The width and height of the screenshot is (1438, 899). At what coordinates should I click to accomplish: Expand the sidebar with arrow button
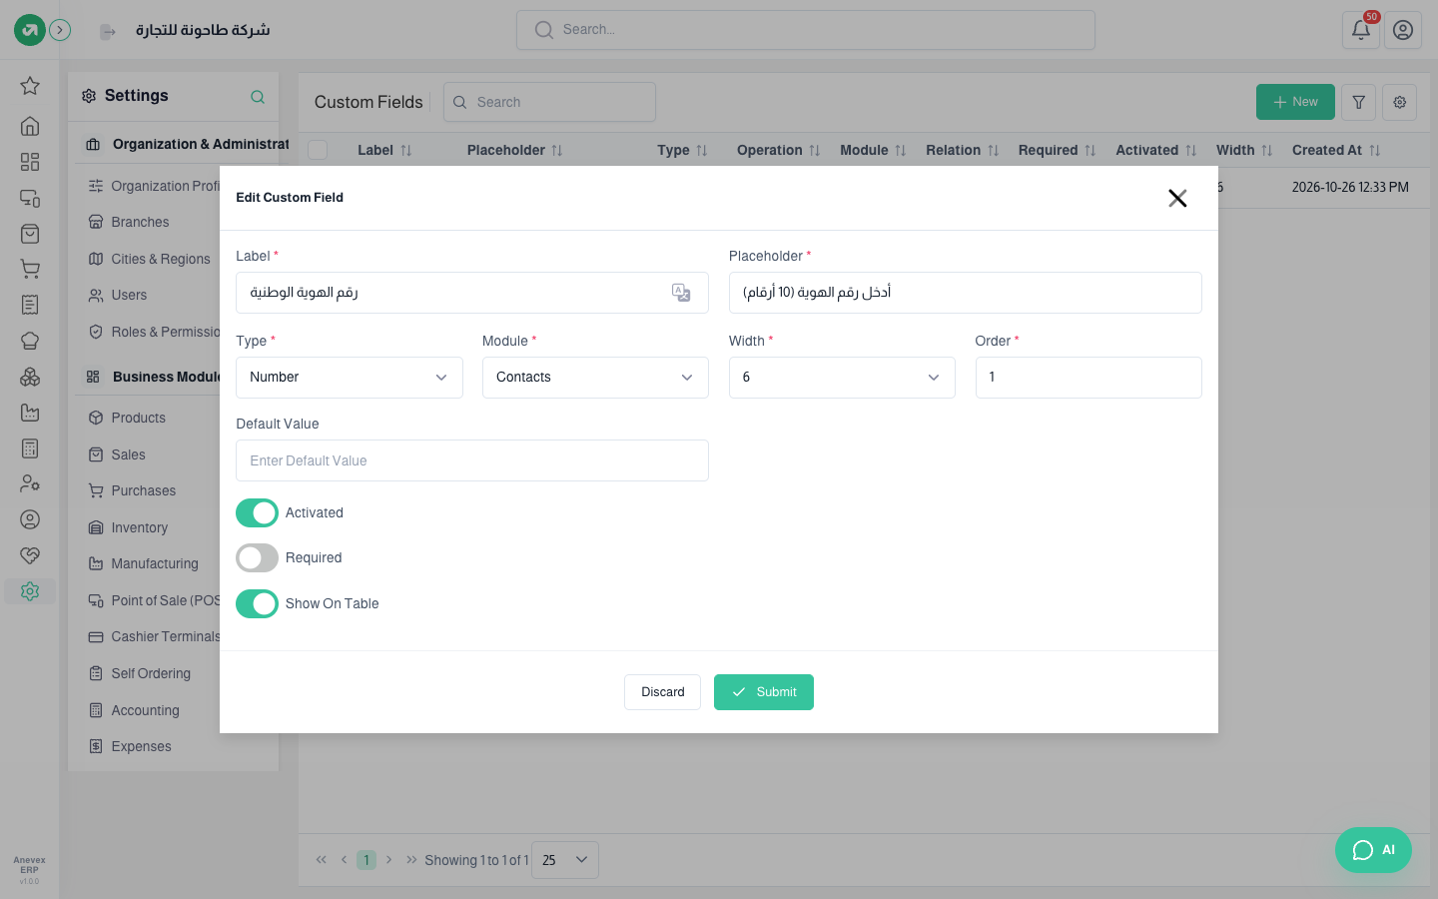click(x=60, y=30)
